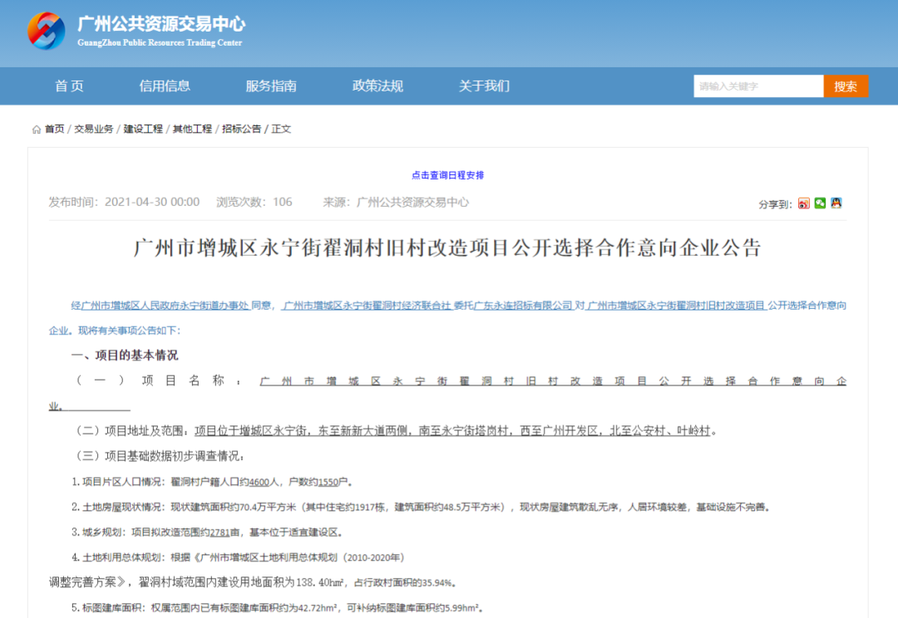Click the home icon in breadcrumb

click(37, 130)
